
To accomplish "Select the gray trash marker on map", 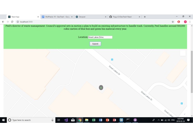I will coord(101,88).
